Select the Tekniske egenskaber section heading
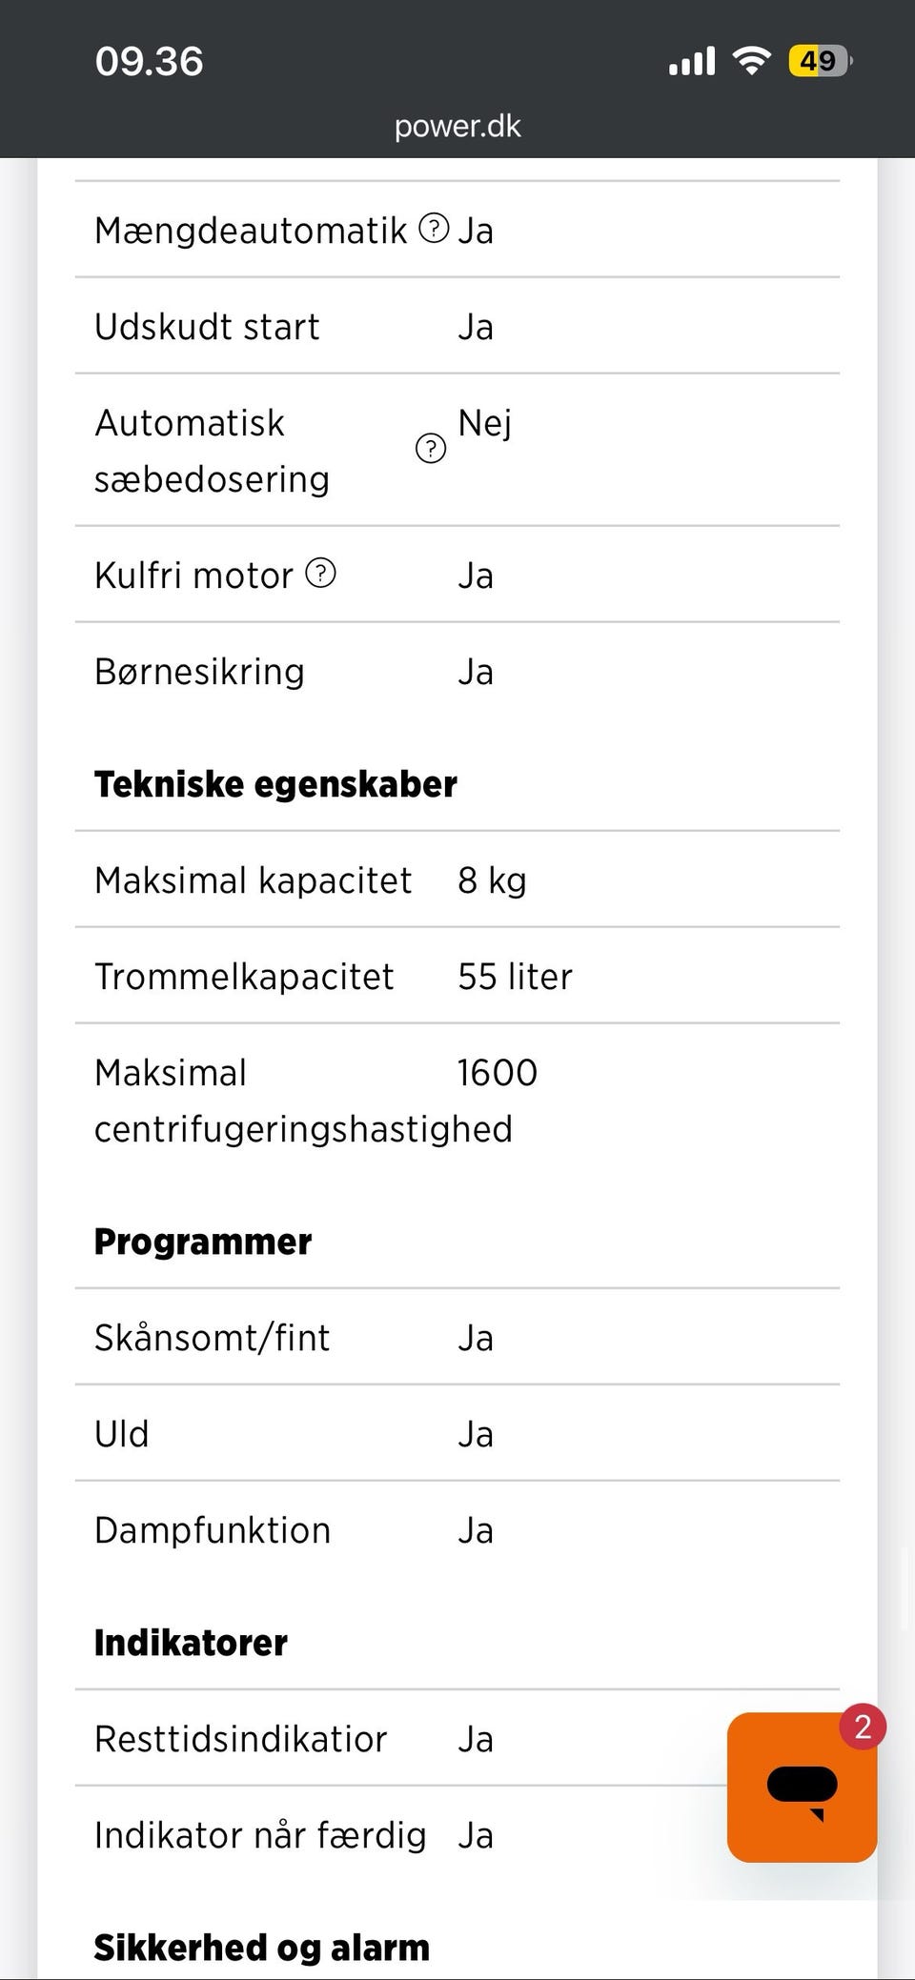Screen dimensions: 915x1980 pyautogui.click(x=275, y=784)
